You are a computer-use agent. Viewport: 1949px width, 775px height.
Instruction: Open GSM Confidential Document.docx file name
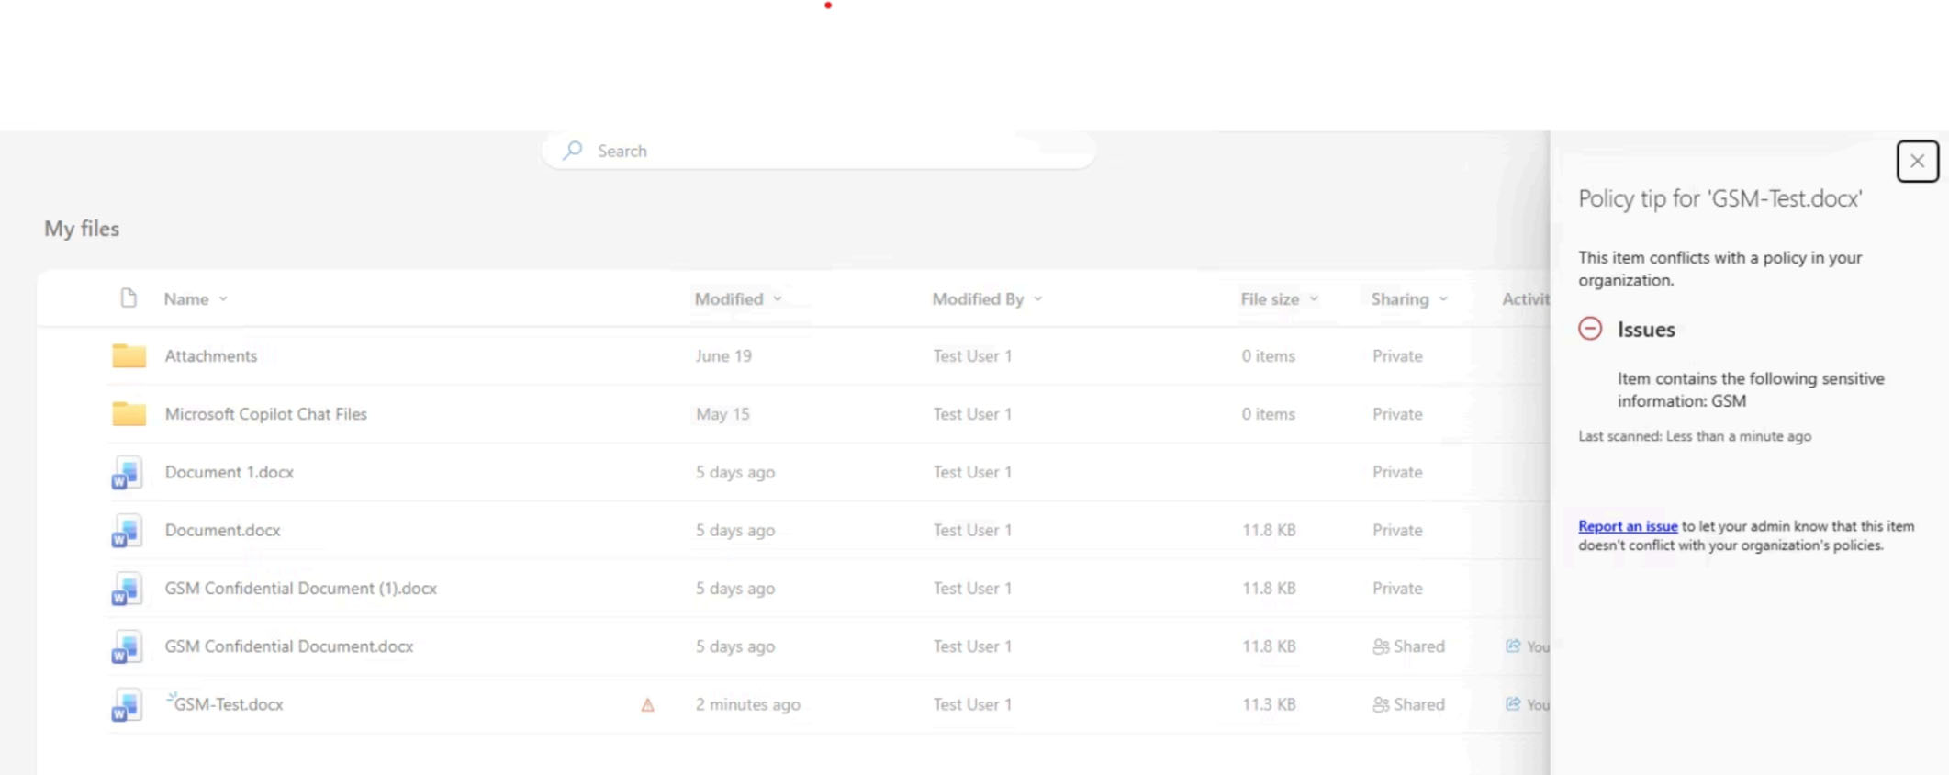pos(289,646)
